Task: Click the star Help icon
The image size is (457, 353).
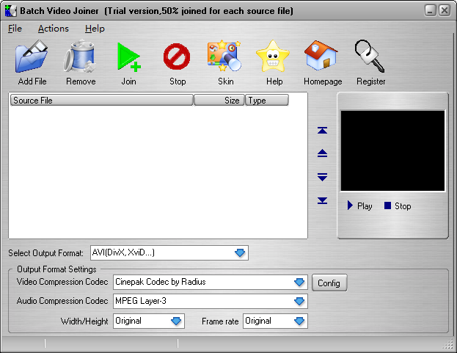Action: coord(274,57)
